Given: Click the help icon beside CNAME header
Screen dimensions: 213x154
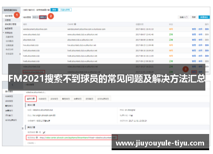Looking at the screenshot, I should click(x=75, y=24).
